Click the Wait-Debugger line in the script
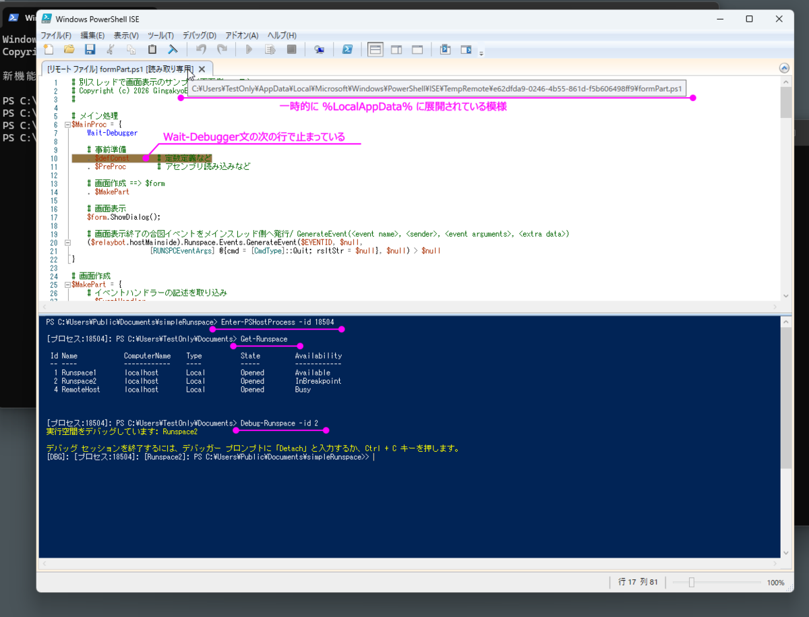This screenshot has height=617, width=809. pyautogui.click(x=112, y=133)
